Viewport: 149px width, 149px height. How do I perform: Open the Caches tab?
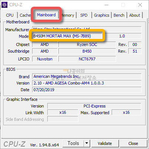point(25,15)
